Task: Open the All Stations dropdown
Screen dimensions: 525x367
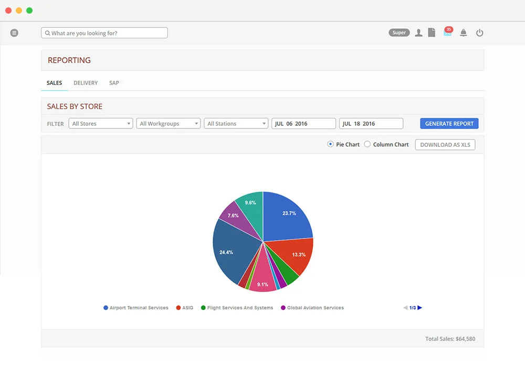Action: [236, 123]
